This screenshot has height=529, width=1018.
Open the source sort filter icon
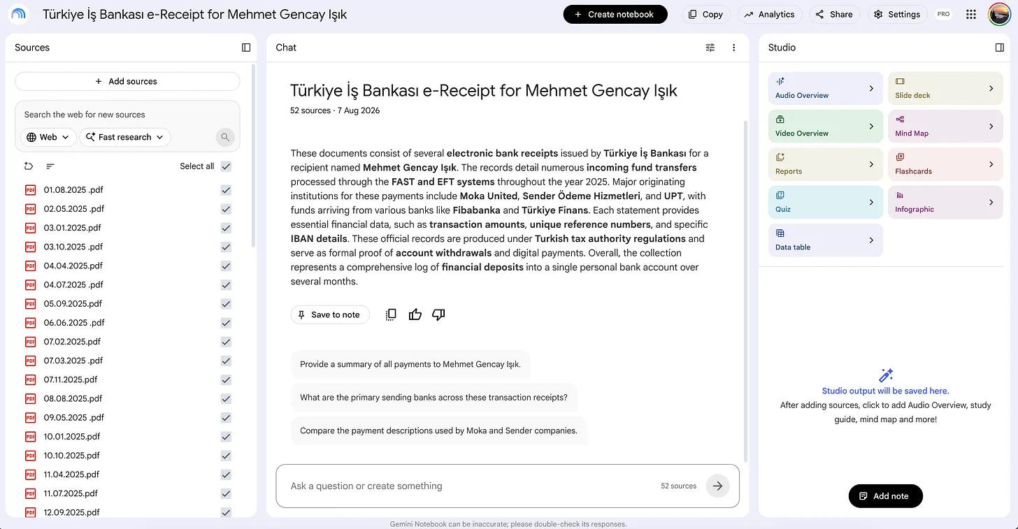[50, 166]
